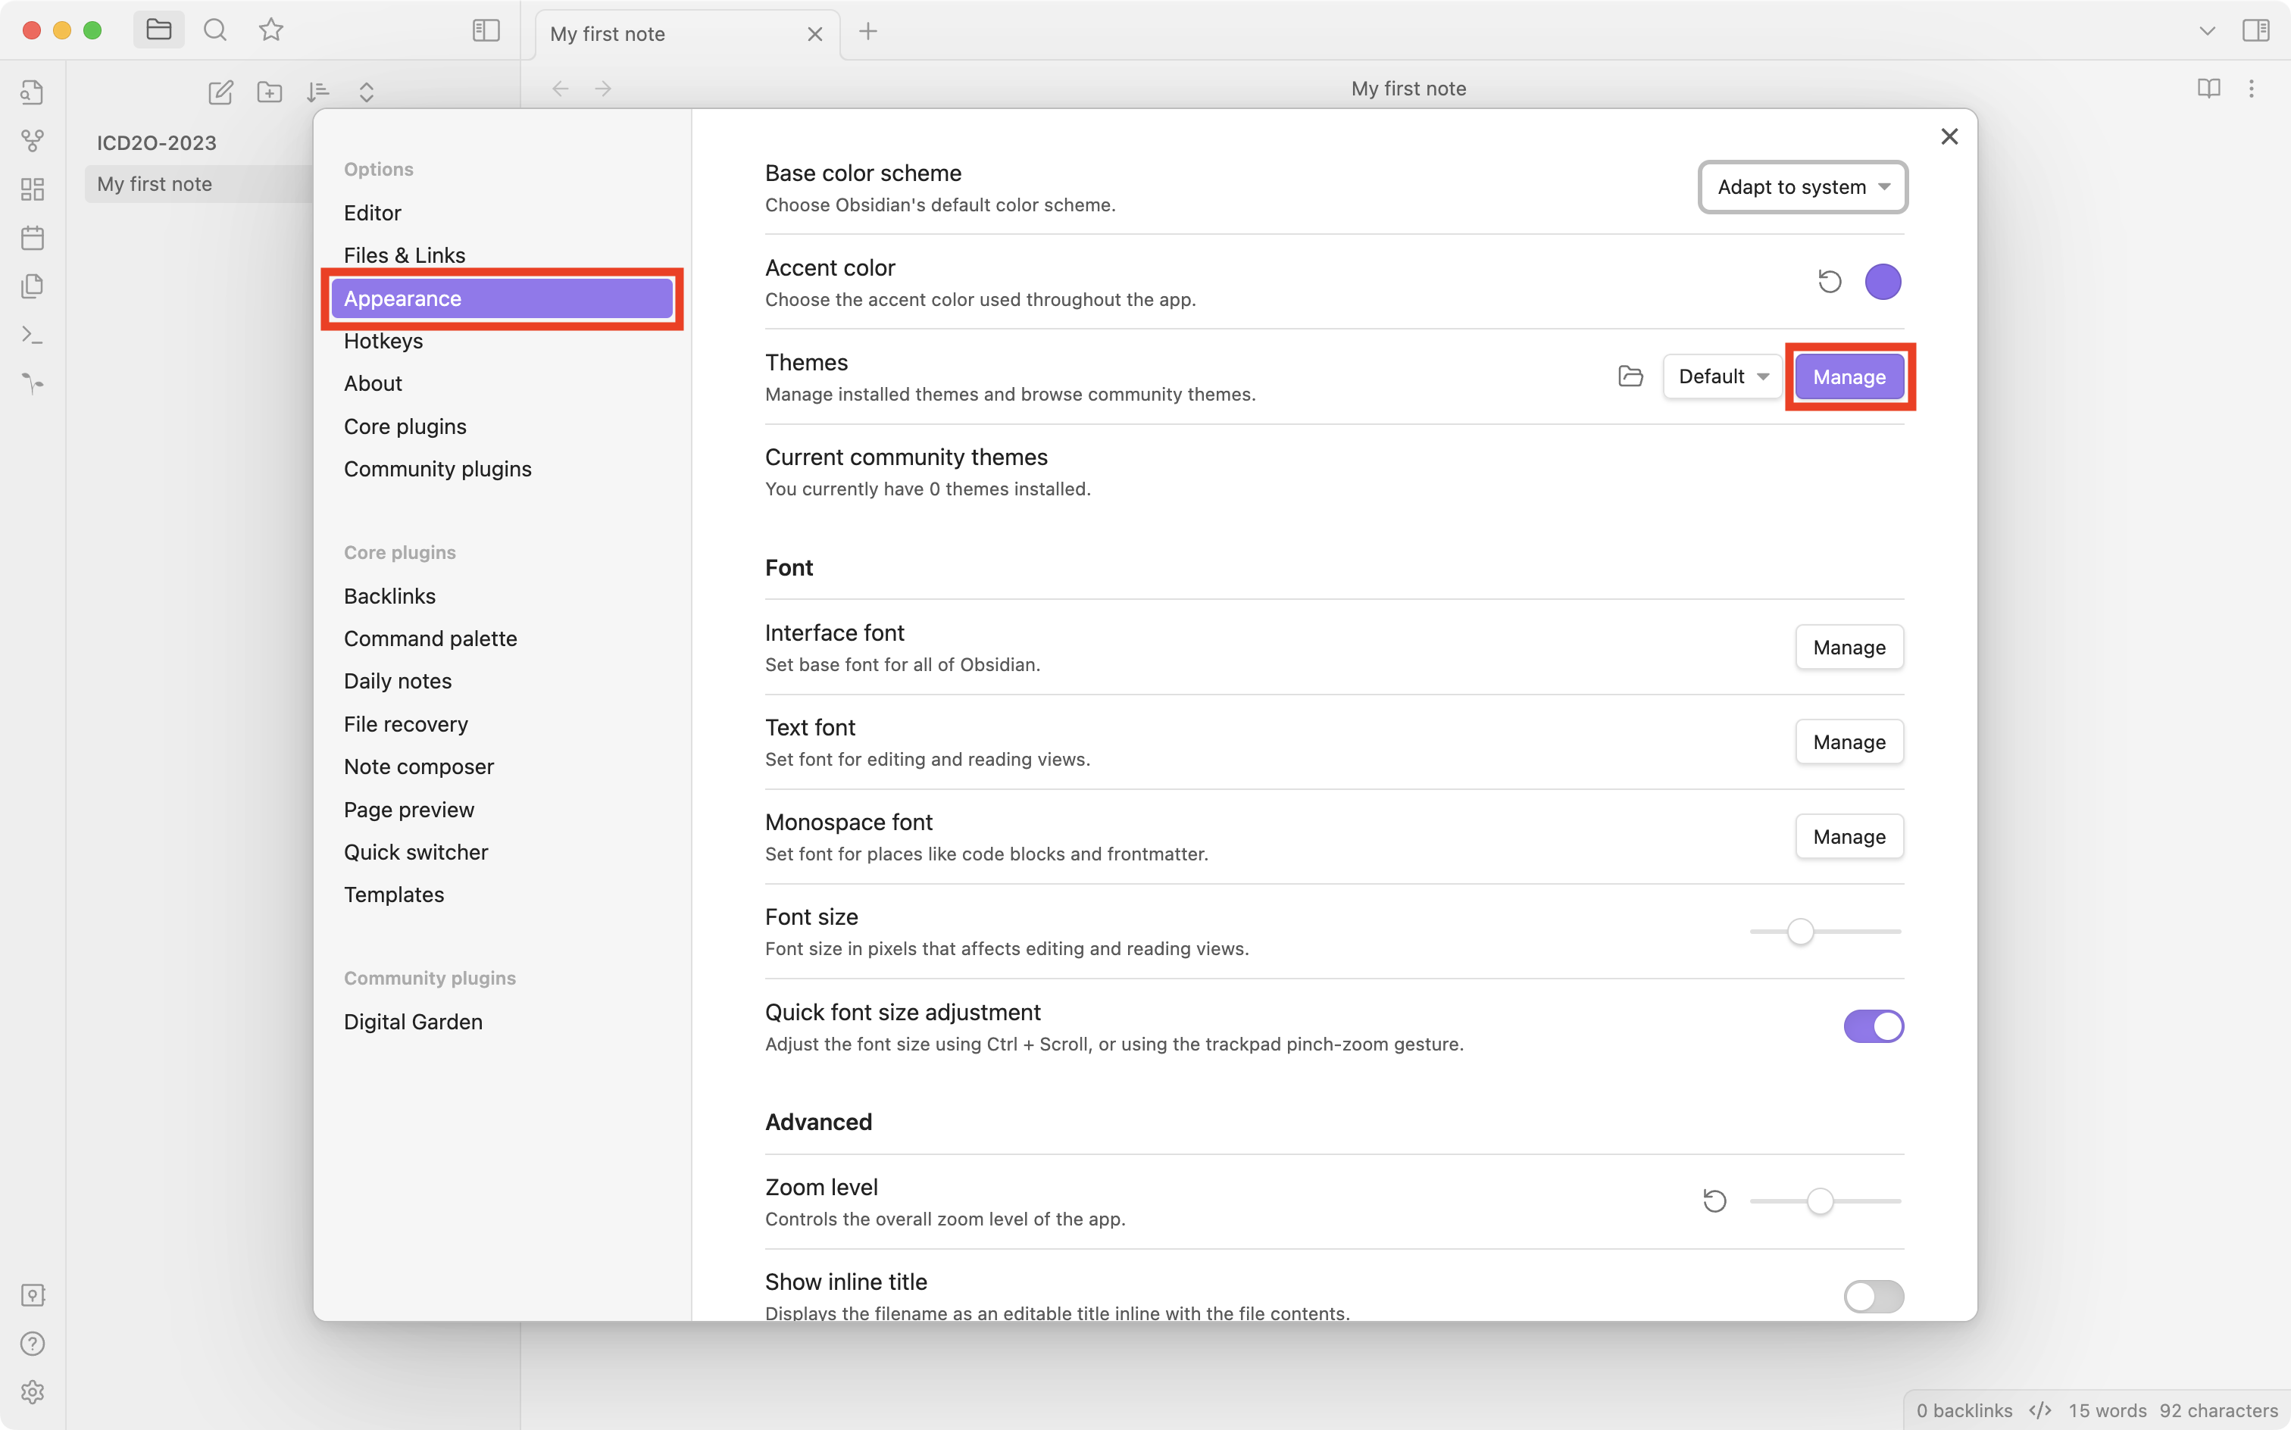Open the help question mark icon
The width and height of the screenshot is (2291, 1430).
click(33, 1343)
